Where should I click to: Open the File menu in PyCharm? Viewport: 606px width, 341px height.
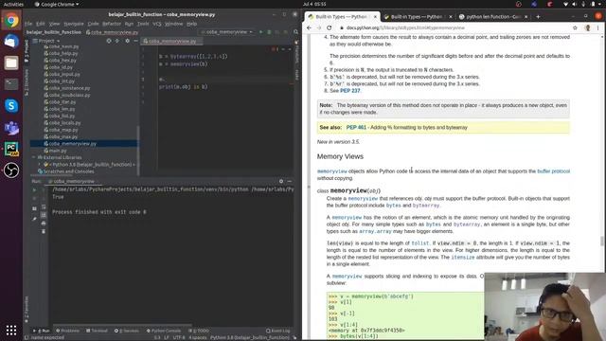click(x=28, y=24)
